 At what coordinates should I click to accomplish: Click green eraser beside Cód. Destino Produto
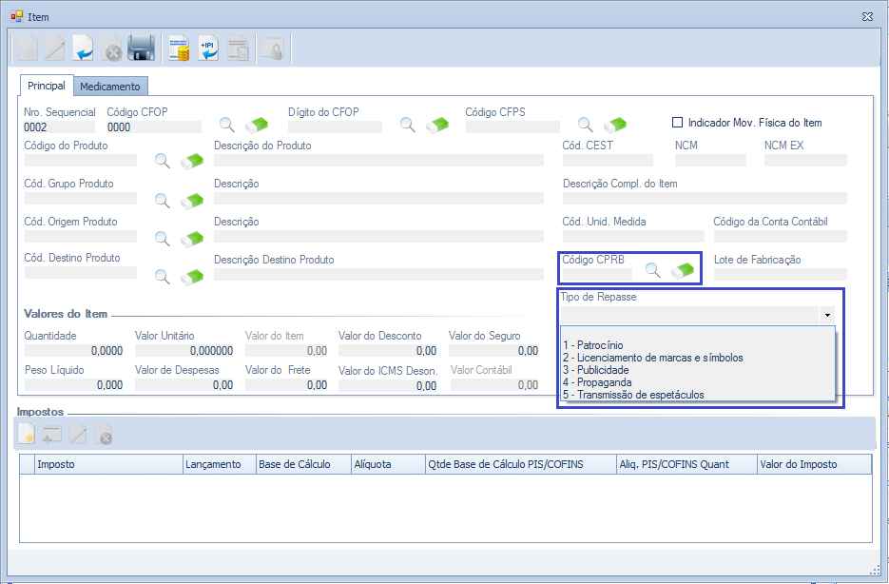point(193,276)
